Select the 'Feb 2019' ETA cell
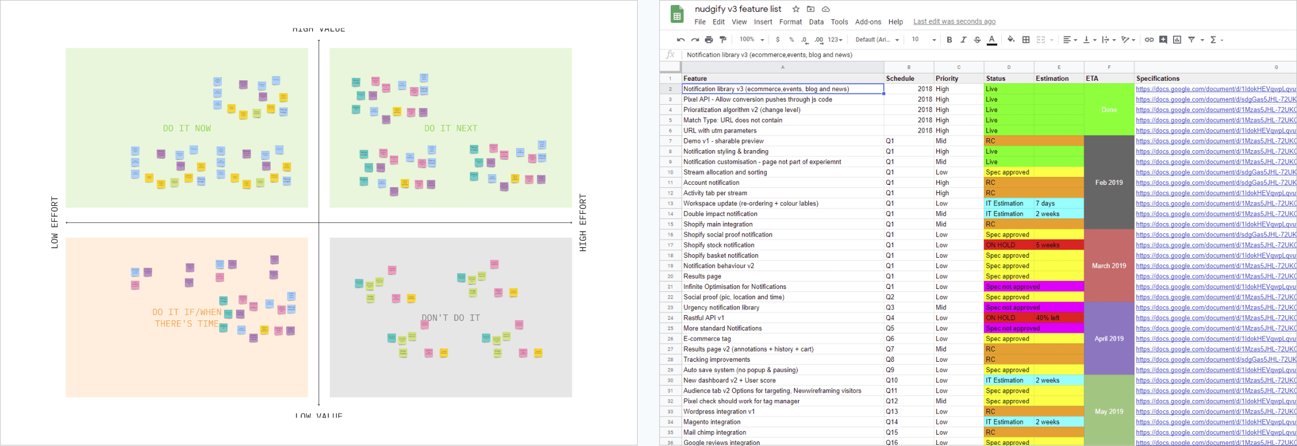Image resolution: width=1297 pixels, height=446 pixels. click(x=1109, y=183)
